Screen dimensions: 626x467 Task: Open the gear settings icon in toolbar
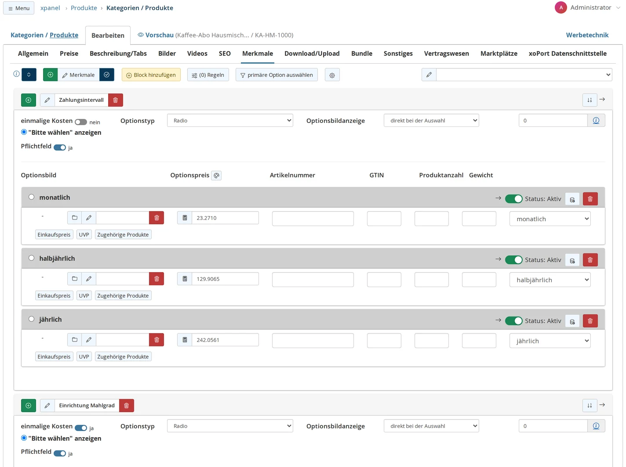click(332, 75)
